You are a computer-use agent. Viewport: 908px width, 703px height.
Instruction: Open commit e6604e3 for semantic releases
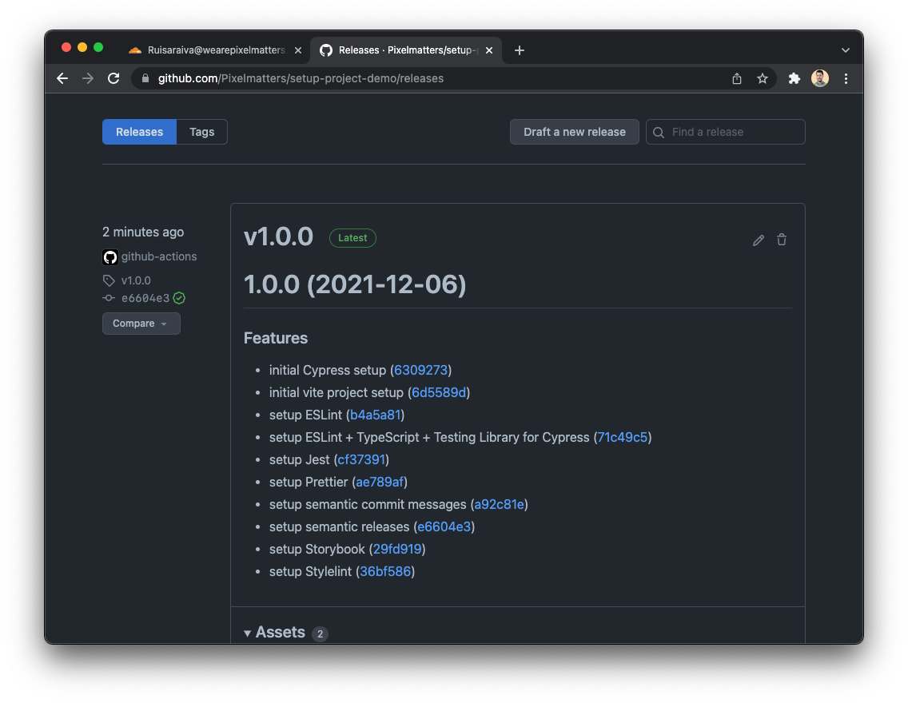(x=444, y=527)
